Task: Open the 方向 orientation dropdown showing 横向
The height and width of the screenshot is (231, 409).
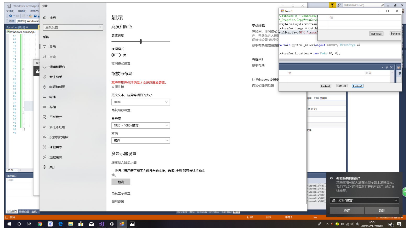Action: point(141,140)
